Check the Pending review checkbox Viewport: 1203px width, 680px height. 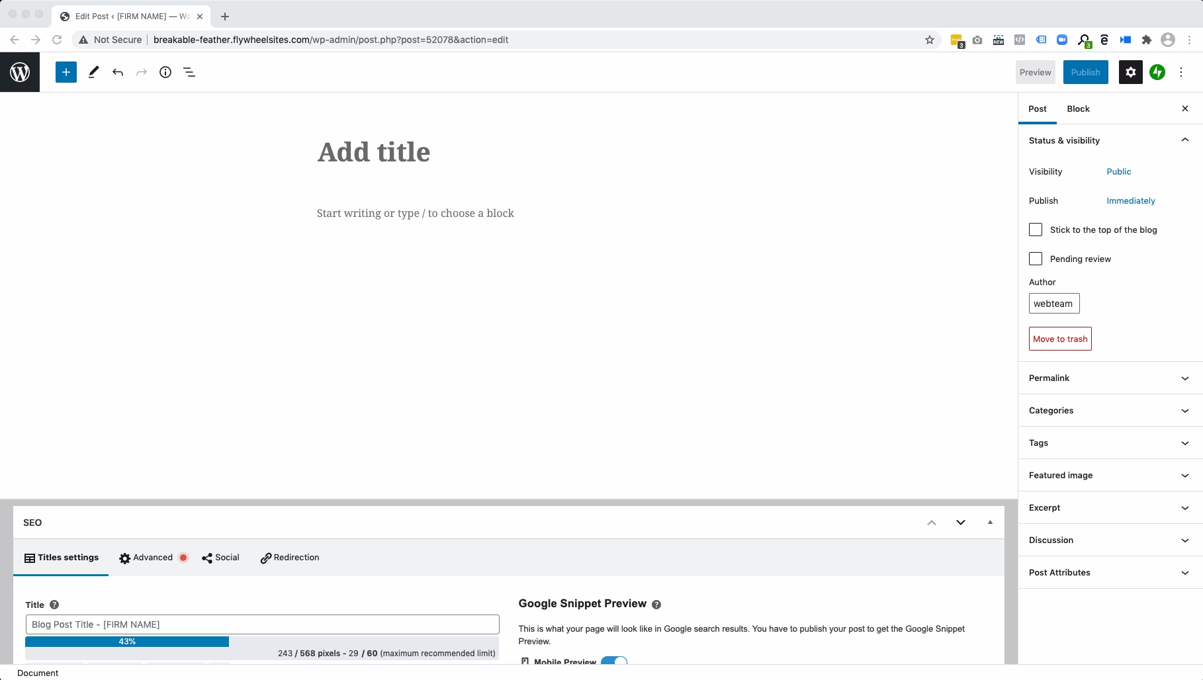point(1036,259)
